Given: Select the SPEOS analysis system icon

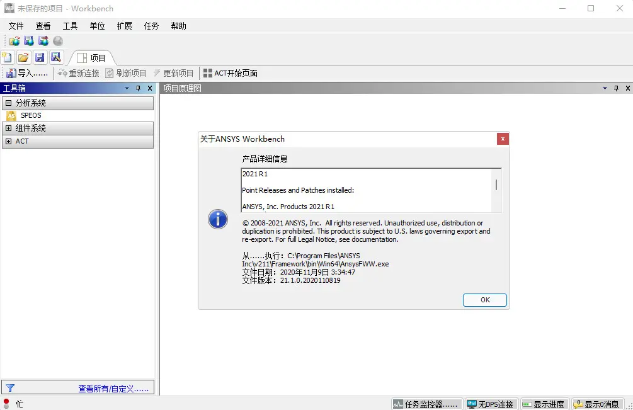Looking at the screenshot, I should [x=11, y=115].
